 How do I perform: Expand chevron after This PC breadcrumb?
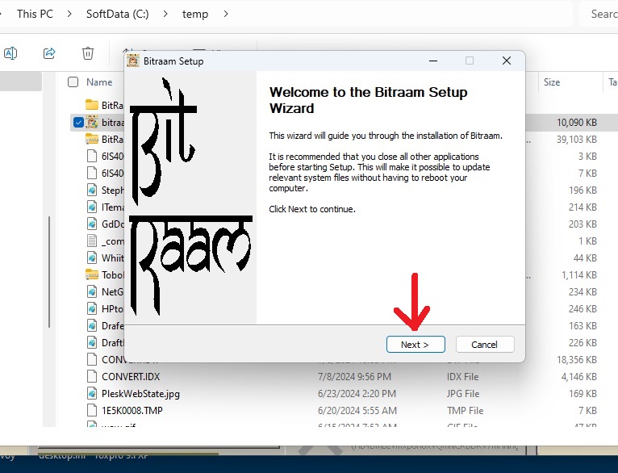point(69,14)
